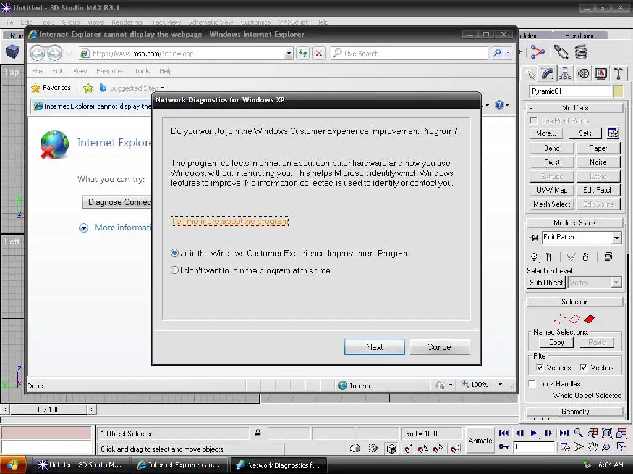Viewport: 633px width, 474px height.
Task: Open the IE Help menu
Action: pos(166,71)
